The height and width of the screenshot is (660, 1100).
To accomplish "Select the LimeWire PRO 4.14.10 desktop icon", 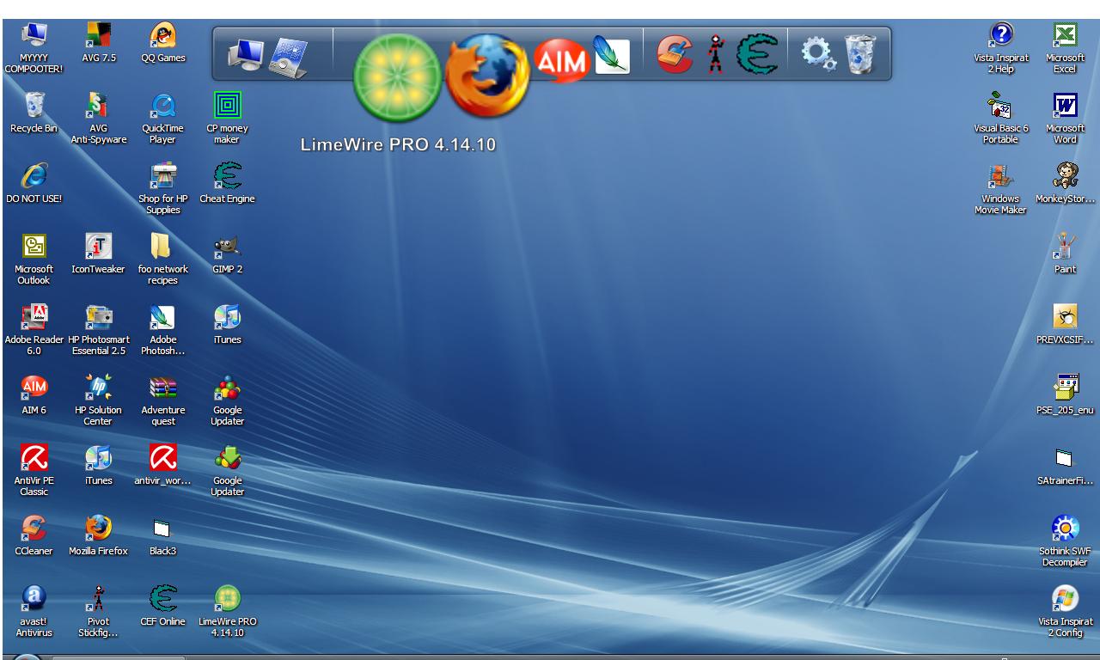I will pos(227,613).
